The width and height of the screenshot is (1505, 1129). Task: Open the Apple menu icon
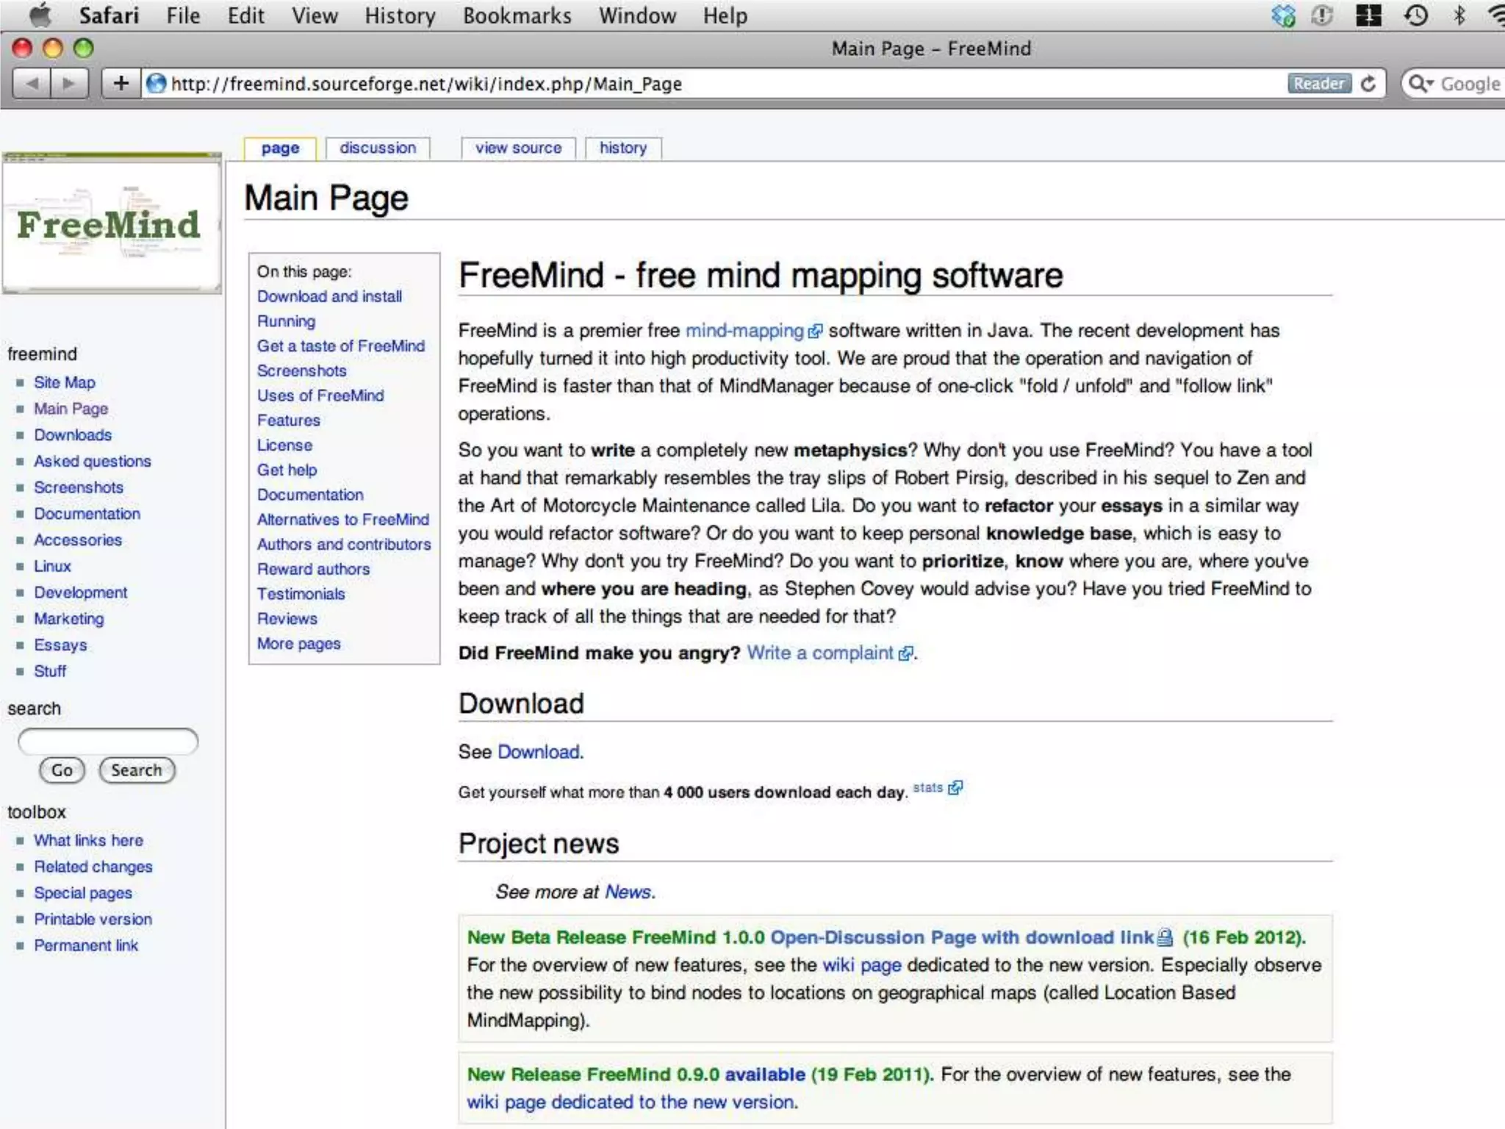(x=40, y=15)
